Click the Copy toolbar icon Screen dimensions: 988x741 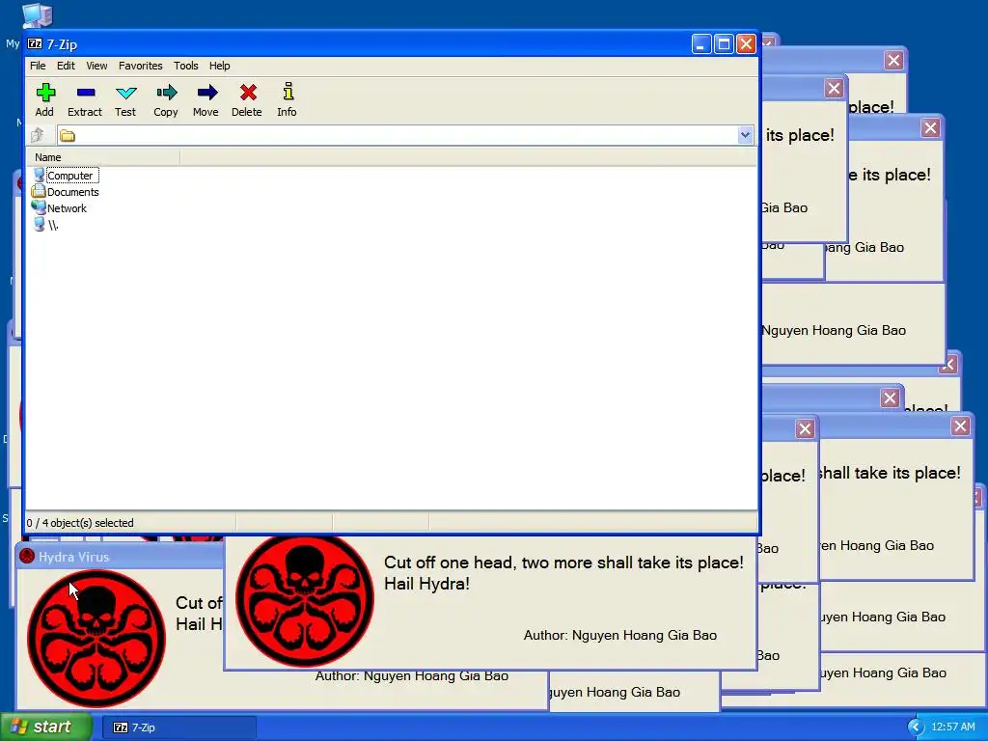166,93
